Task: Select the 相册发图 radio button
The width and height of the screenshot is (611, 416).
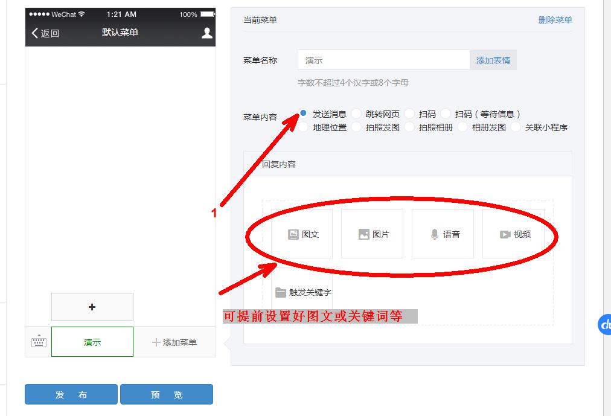Action: point(462,127)
